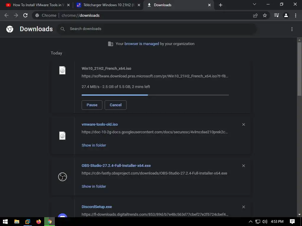Click the Chrome taskbar icon
This screenshot has height=226, width=302.
click(x=50, y=222)
